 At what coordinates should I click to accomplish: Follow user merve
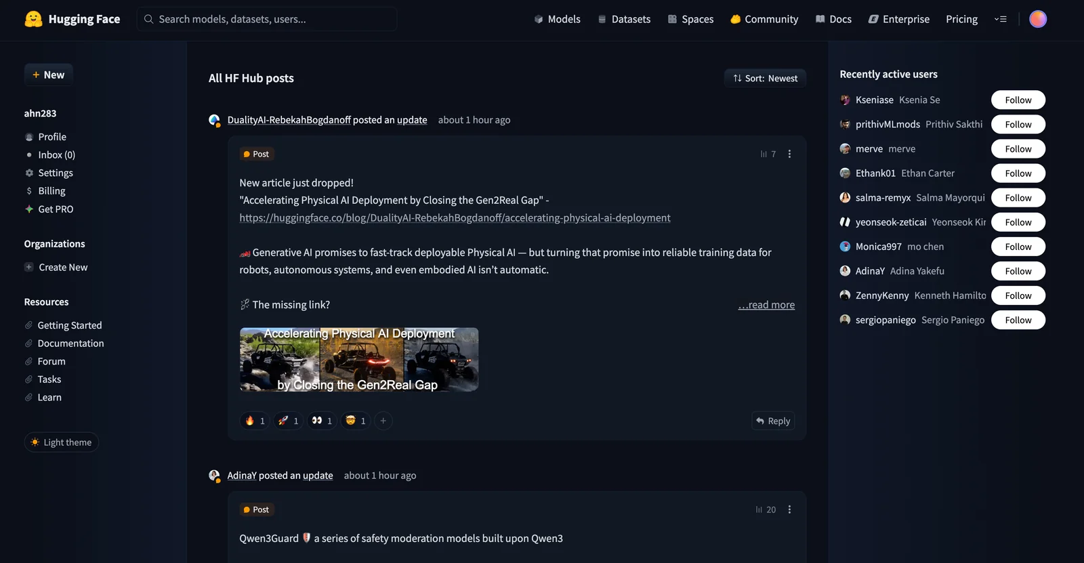coord(1018,149)
